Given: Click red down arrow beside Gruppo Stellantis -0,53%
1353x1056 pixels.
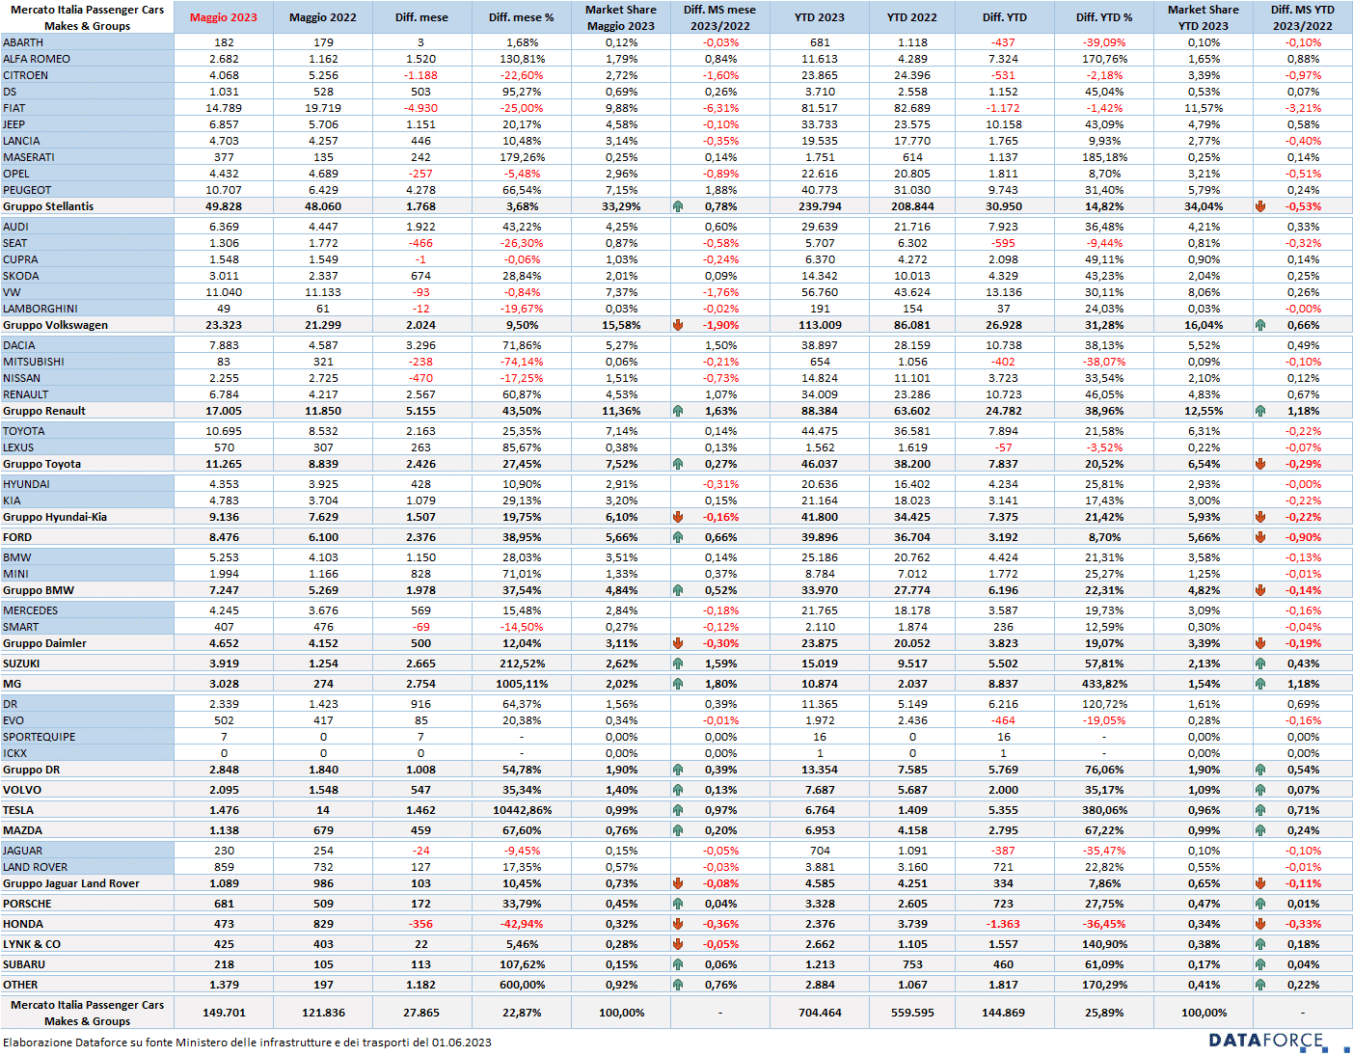Looking at the screenshot, I should coord(1259,206).
